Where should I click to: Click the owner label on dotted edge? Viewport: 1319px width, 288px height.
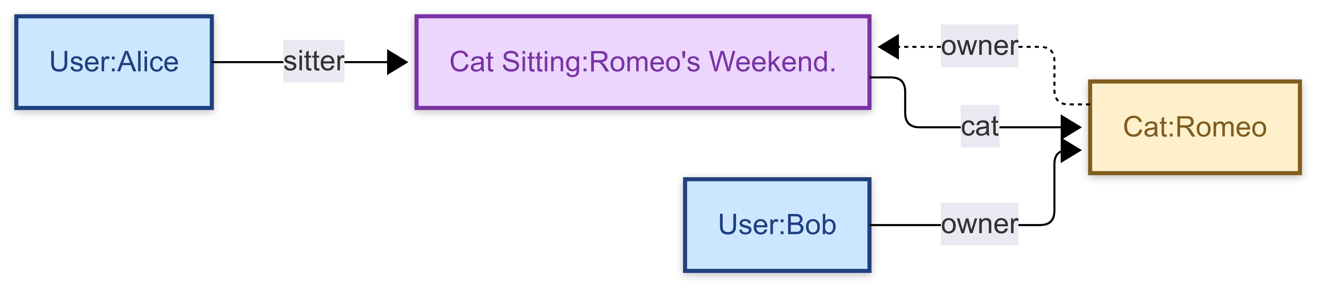pyautogui.click(x=979, y=46)
